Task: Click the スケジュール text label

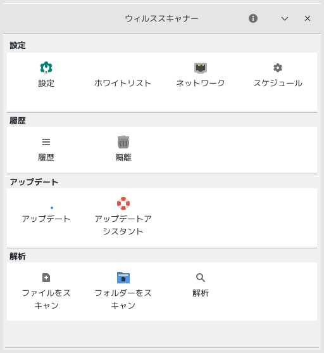Action: (278, 83)
